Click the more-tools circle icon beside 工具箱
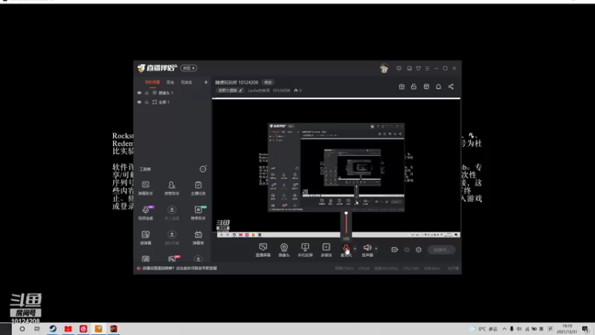 [203, 169]
